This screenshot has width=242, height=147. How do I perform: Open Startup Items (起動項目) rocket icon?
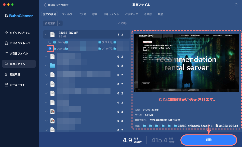6,74
